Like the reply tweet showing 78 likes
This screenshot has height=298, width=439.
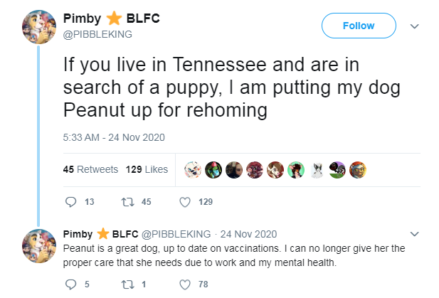click(185, 284)
